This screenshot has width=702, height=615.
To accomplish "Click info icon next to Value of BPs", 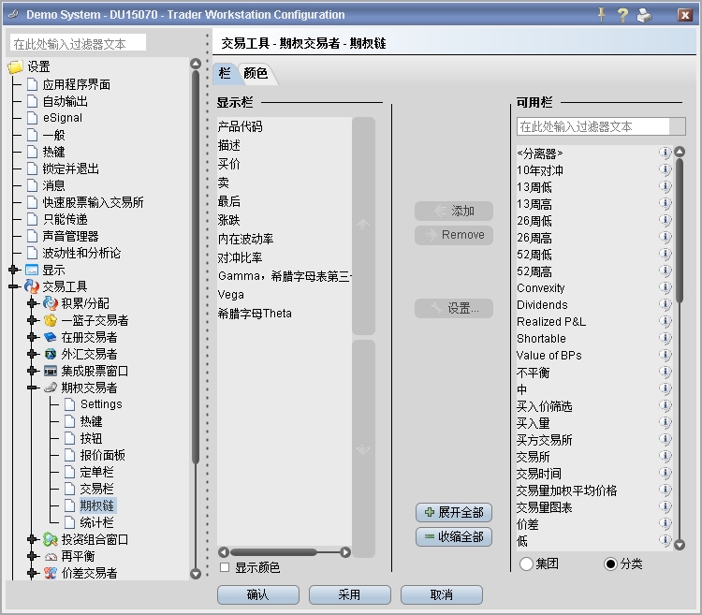I will (665, 355).
